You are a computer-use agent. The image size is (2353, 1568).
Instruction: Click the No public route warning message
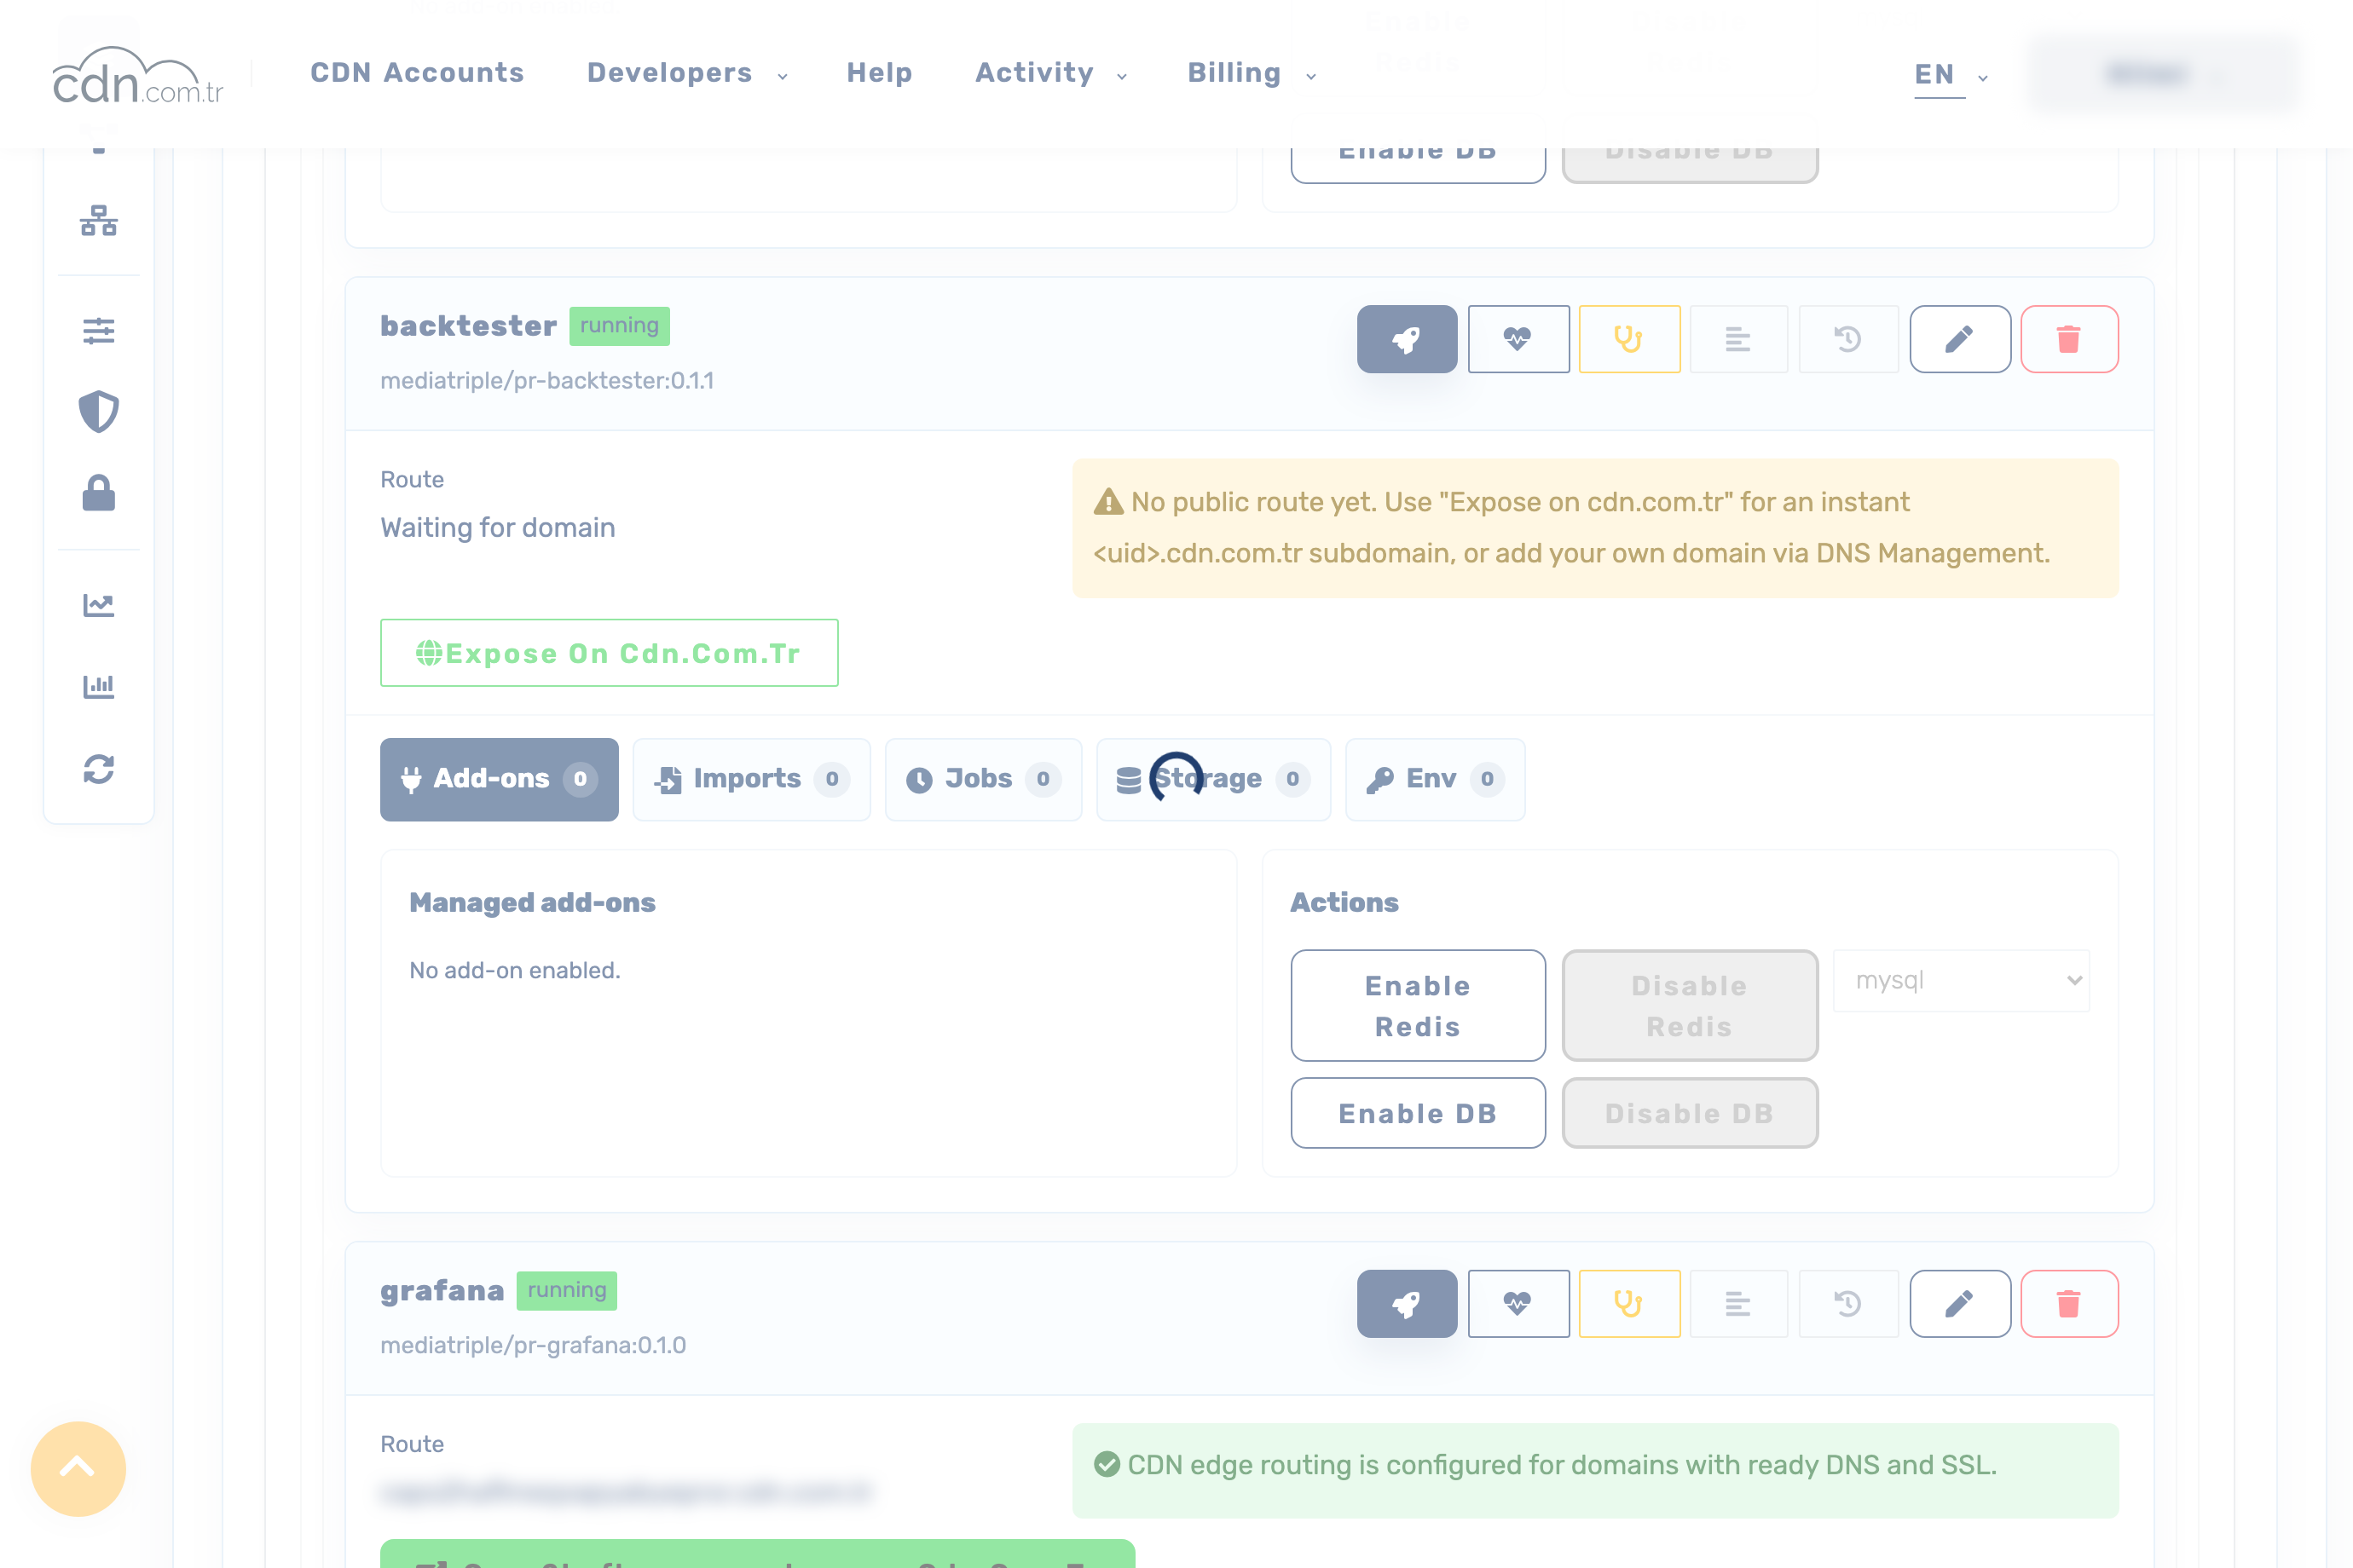[x=1595, y=528]
